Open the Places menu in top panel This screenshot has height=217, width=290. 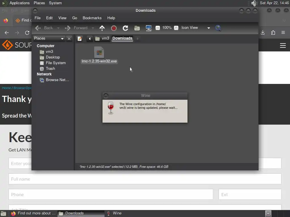39,3
